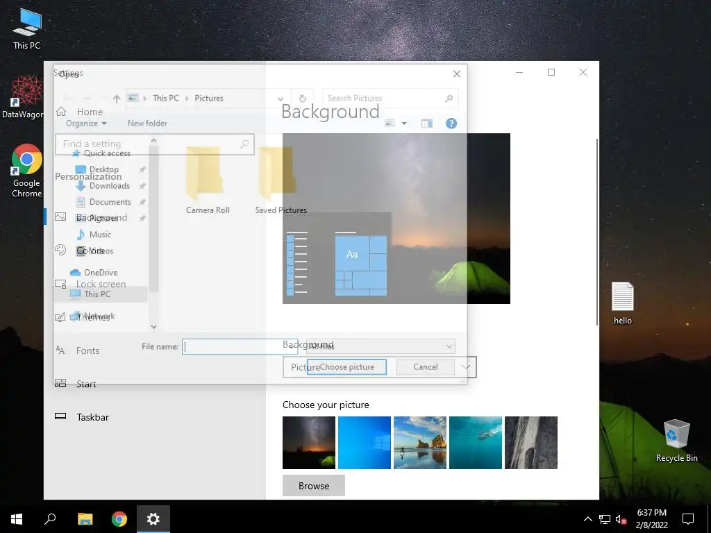
Task: Click the Choose picture button
Action: 347,367
